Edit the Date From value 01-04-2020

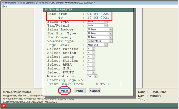[x=98, y=14]
